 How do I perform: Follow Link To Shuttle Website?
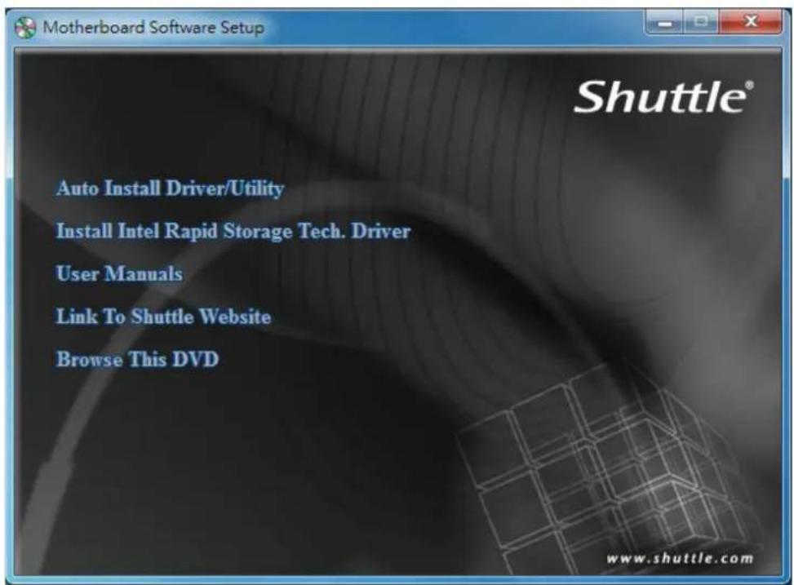(x=163, y=317)
